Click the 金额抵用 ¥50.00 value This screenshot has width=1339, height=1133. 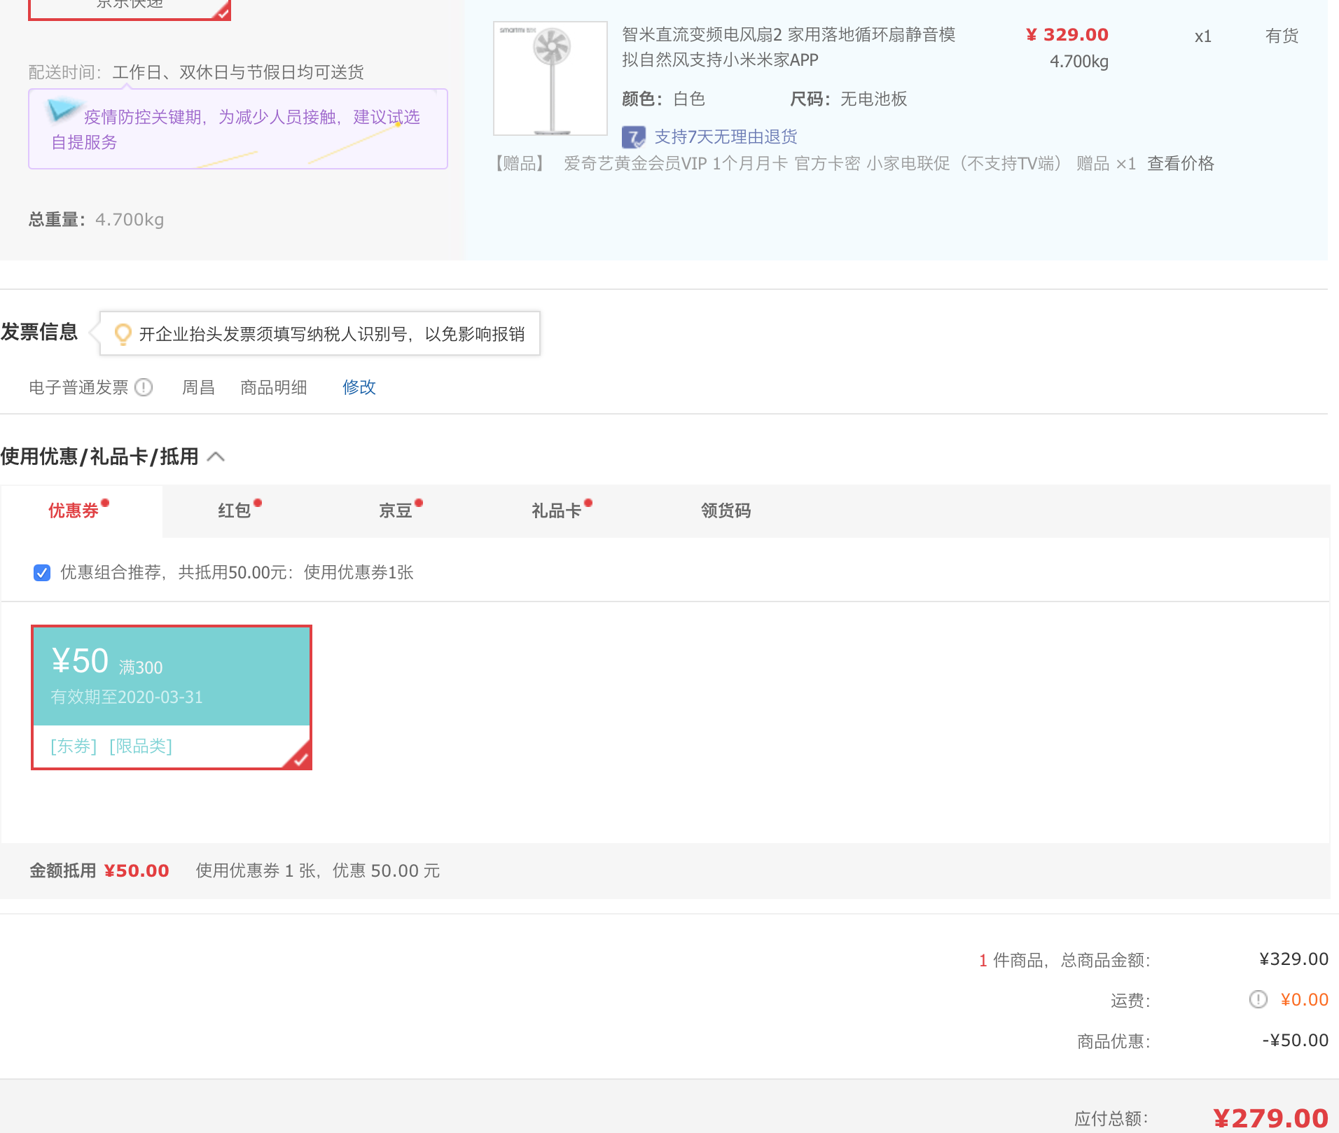coord(137,871)
